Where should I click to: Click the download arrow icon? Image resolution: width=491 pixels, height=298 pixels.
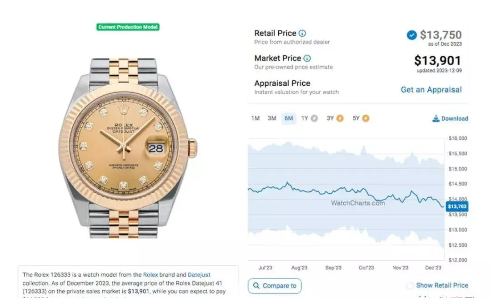(x=436, y=118)
